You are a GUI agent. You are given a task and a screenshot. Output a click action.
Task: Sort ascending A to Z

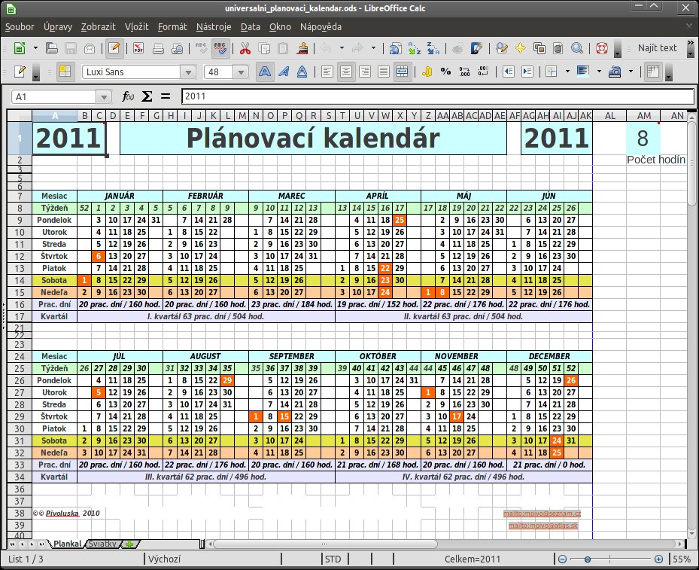tap(414, 47)
